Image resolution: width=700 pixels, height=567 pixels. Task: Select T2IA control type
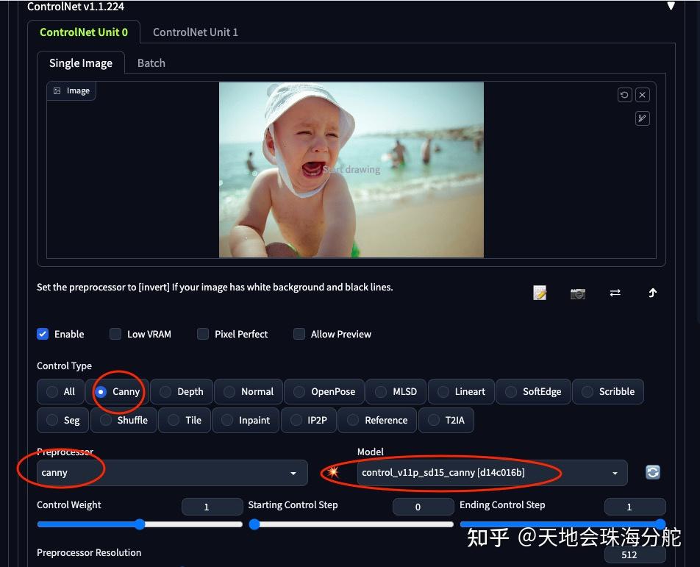tap(446, 420)
